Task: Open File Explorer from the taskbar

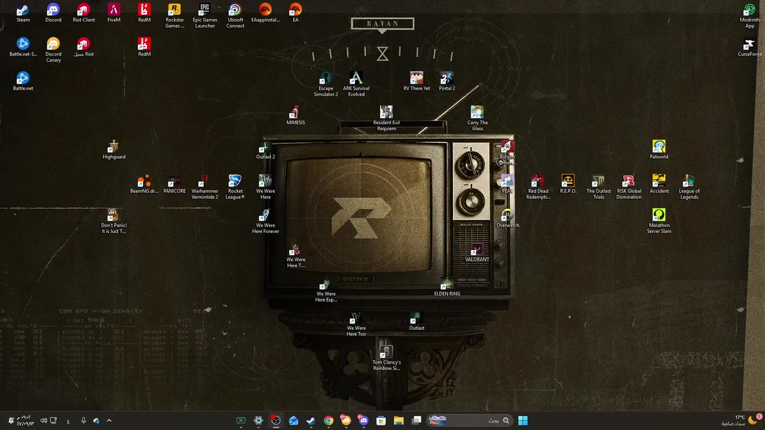Action: coord(399,420)
